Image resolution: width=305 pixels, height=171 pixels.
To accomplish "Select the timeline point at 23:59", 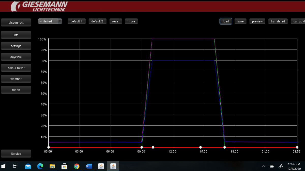I will tap(297, 147).
